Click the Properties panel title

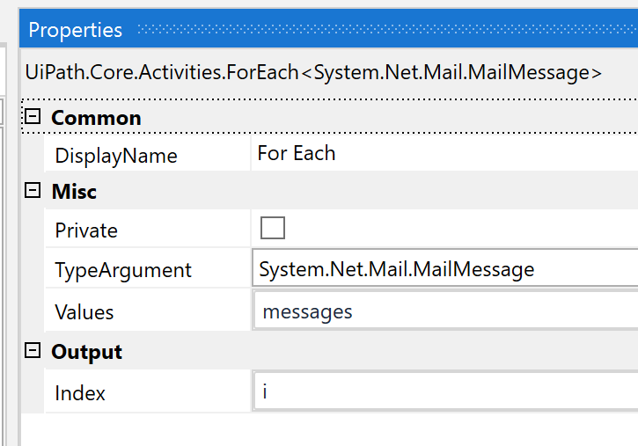tap(76, 30)
